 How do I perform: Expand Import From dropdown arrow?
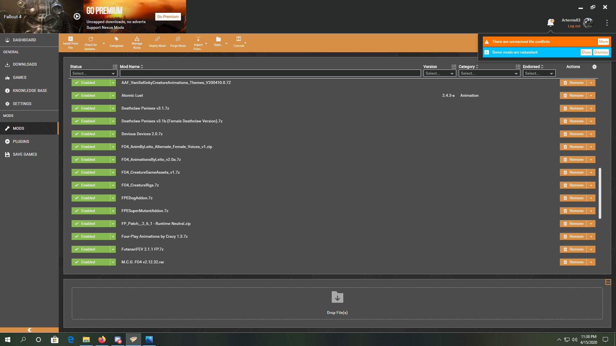point(206,44)
